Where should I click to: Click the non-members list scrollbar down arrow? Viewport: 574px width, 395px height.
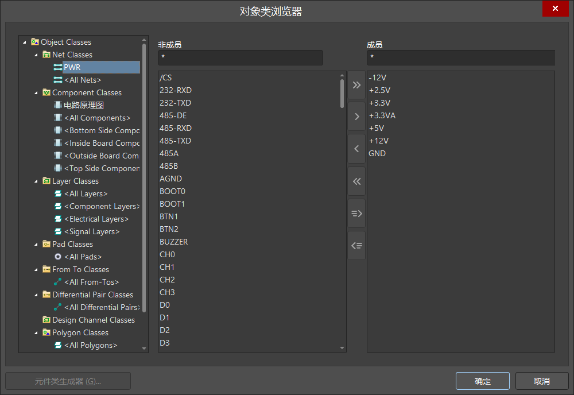[x=342, y=348]
